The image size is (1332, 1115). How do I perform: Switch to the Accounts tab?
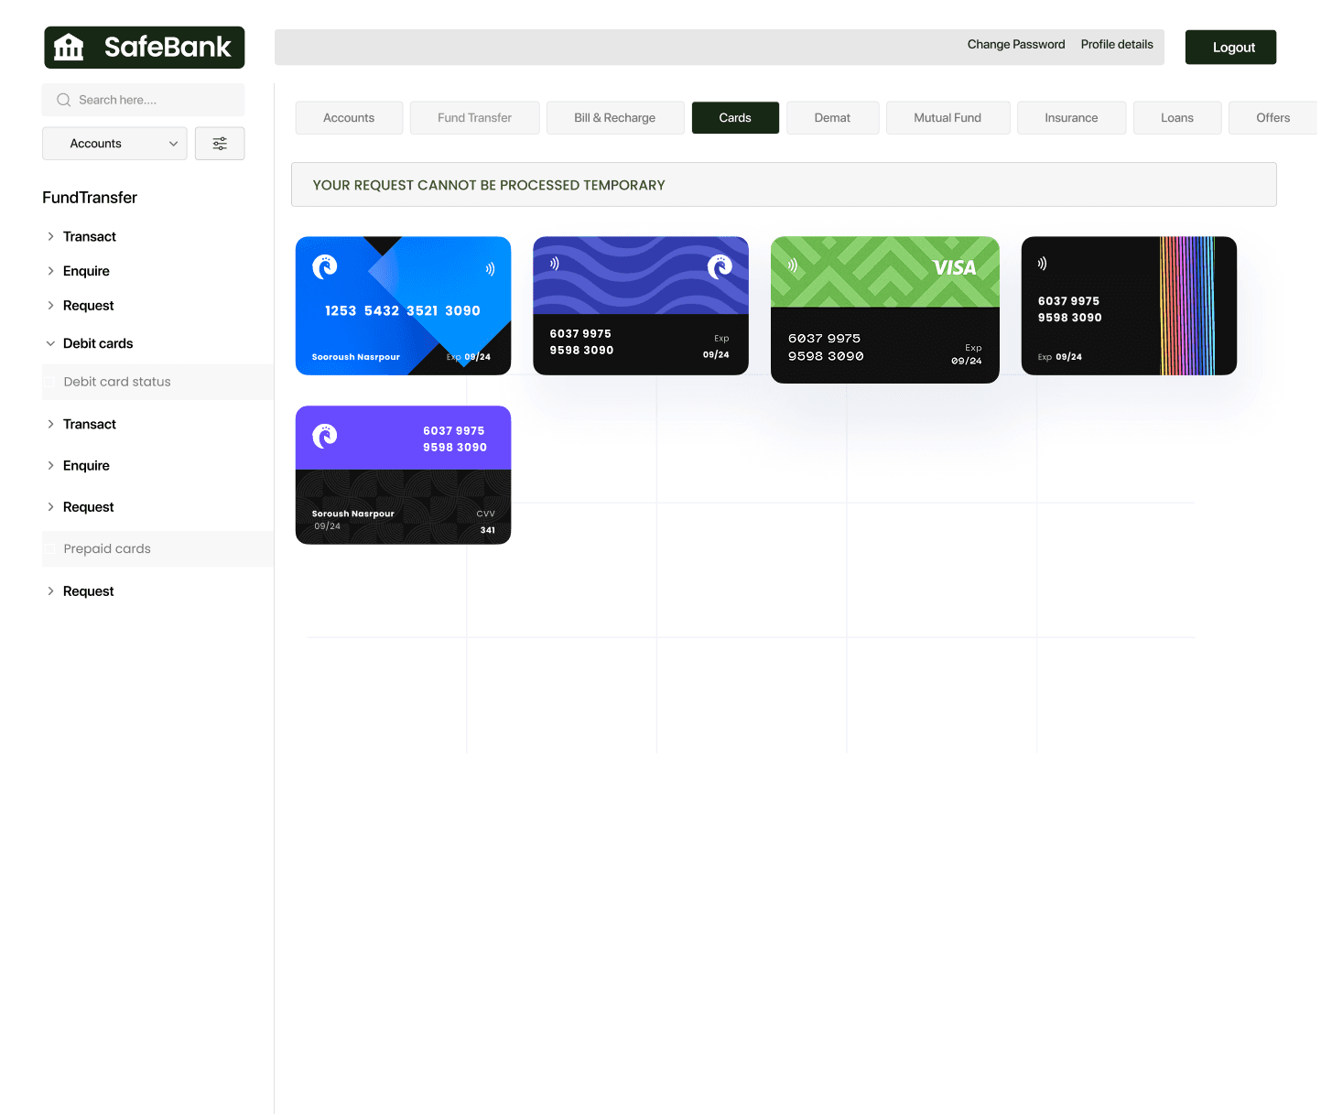tap(349, 118)
